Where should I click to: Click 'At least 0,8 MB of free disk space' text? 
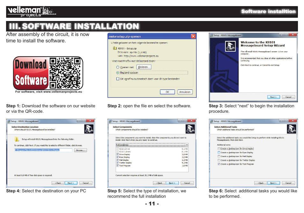point(33,175)
